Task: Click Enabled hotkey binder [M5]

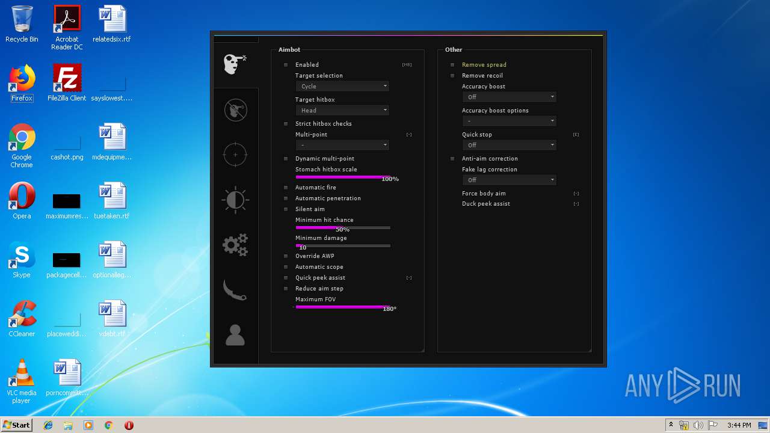Action: point(407,64)
